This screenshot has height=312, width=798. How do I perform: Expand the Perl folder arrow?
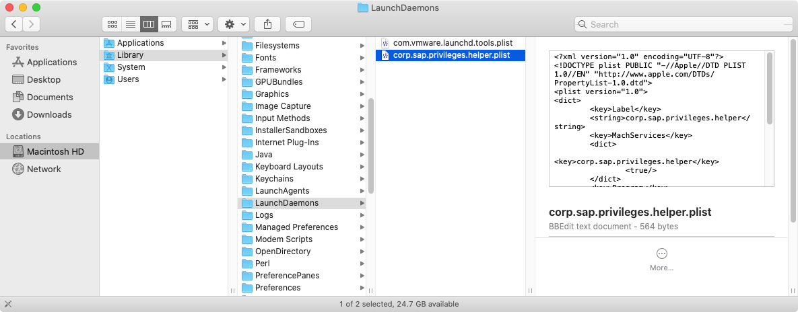[x=362, y=264]
